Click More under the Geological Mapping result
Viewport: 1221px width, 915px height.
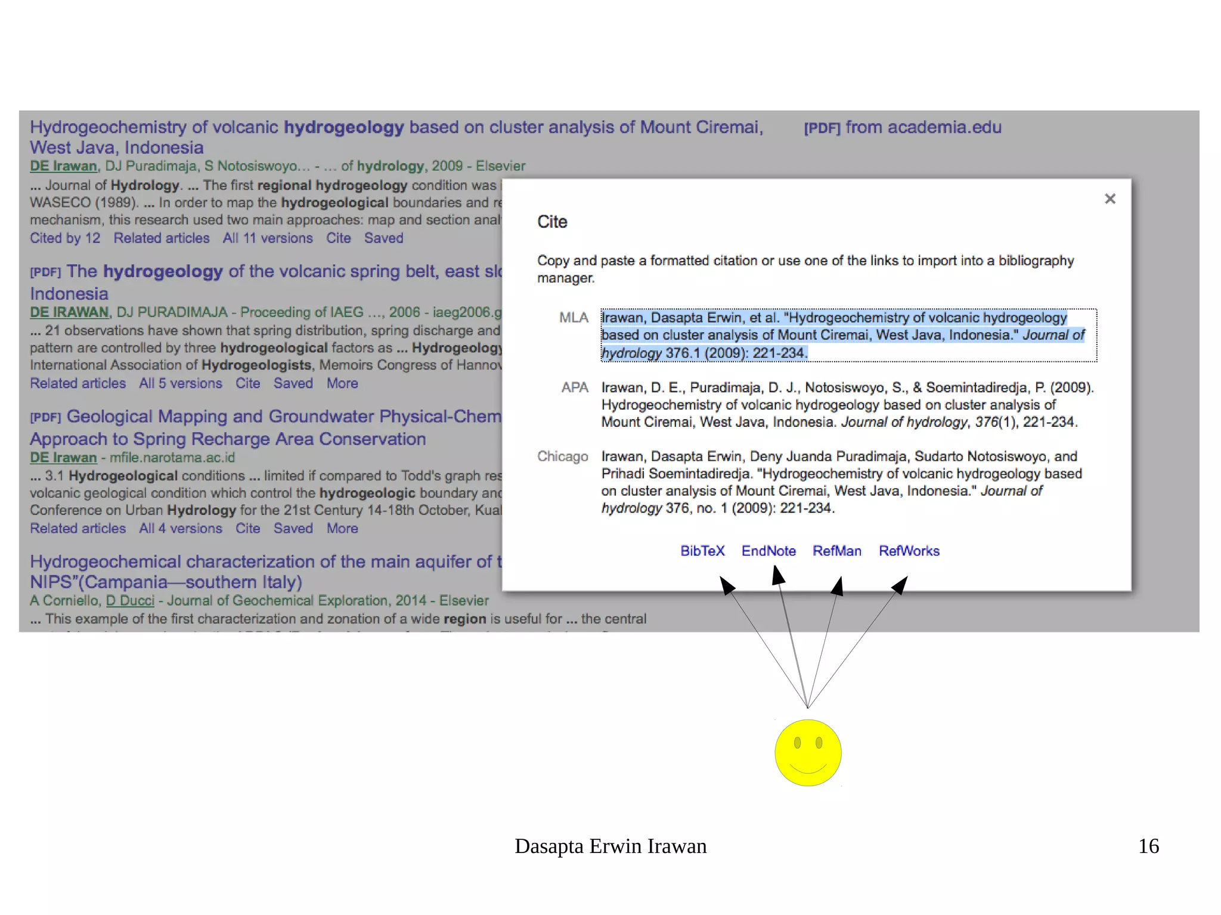point(342,529)
